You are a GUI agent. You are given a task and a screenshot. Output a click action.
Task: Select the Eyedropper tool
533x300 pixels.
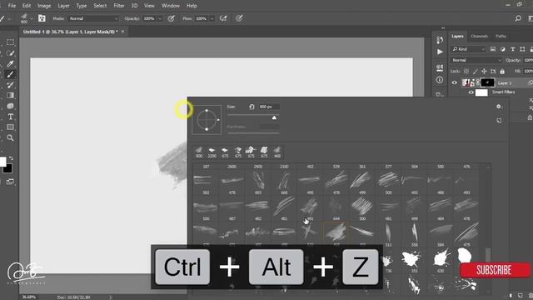pyautogui.click(x=10, y=63)
